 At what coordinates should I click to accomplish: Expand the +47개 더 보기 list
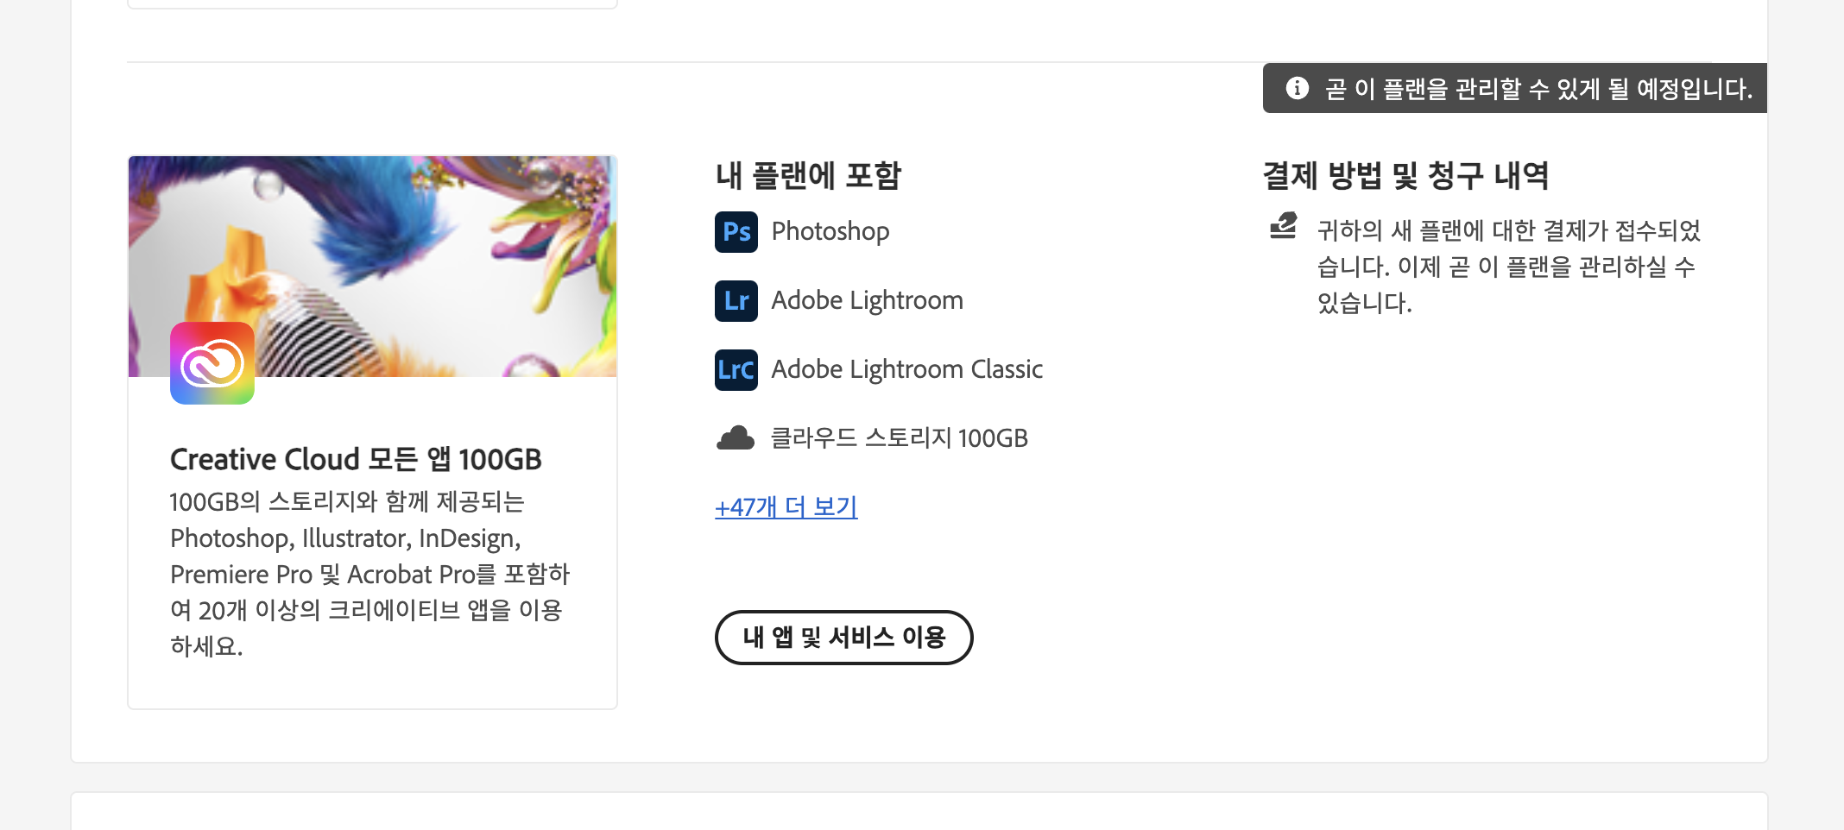pyautogui.click(x=786, y=507)
